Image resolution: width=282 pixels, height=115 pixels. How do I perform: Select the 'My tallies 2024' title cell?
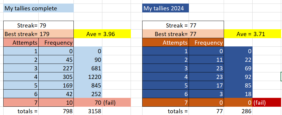(x=165, y=8)
